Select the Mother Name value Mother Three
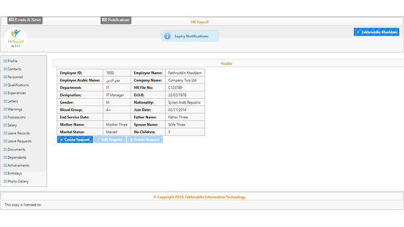 click(117, 125)
